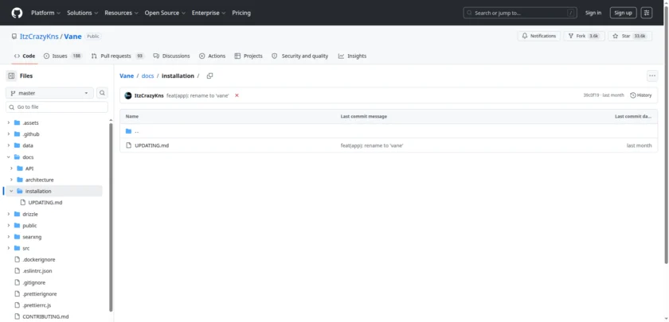
Task: Switch to the Issues tab
Action: tap(63, 56)
